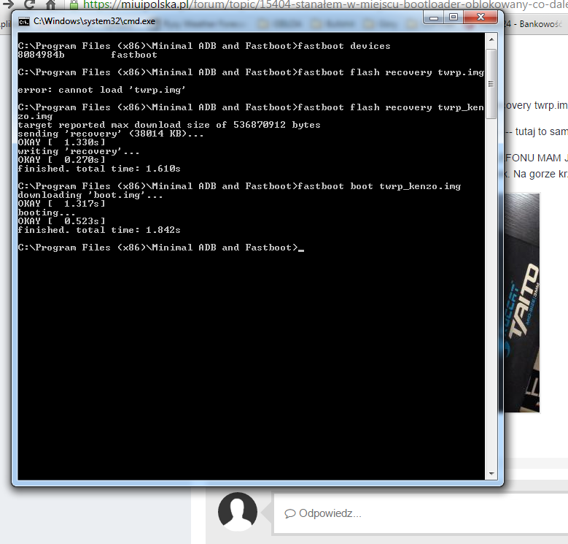This screenshot has width=568, height=544.
Task: Maximize the cmd.exe window
Action: click(454, 18)
